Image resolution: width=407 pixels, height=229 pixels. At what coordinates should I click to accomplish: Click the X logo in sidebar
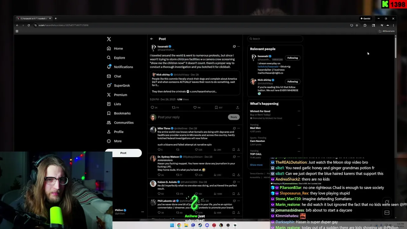tap(109, 39)
